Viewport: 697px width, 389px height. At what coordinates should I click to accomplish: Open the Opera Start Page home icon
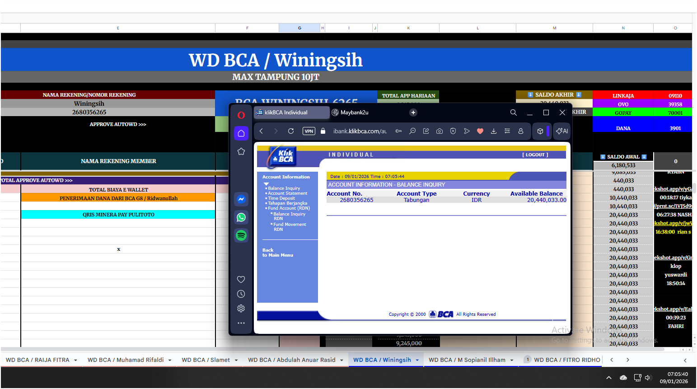pyautogui.click(x=241, y=133)
